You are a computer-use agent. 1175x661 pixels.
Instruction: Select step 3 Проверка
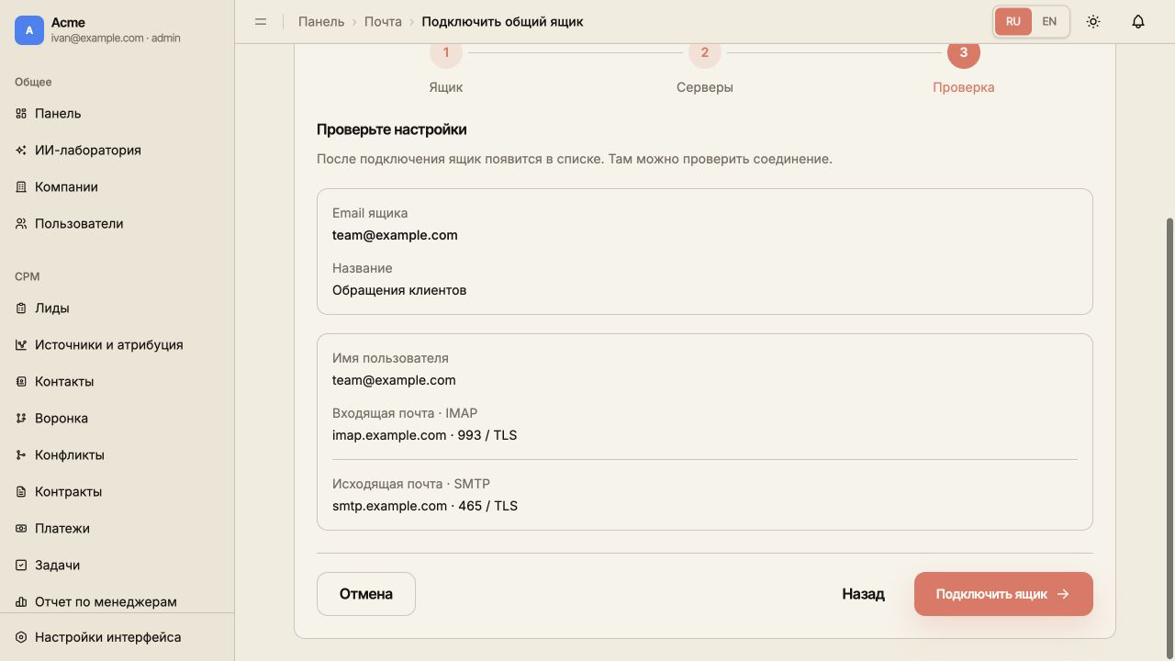[x=964, y=68]
